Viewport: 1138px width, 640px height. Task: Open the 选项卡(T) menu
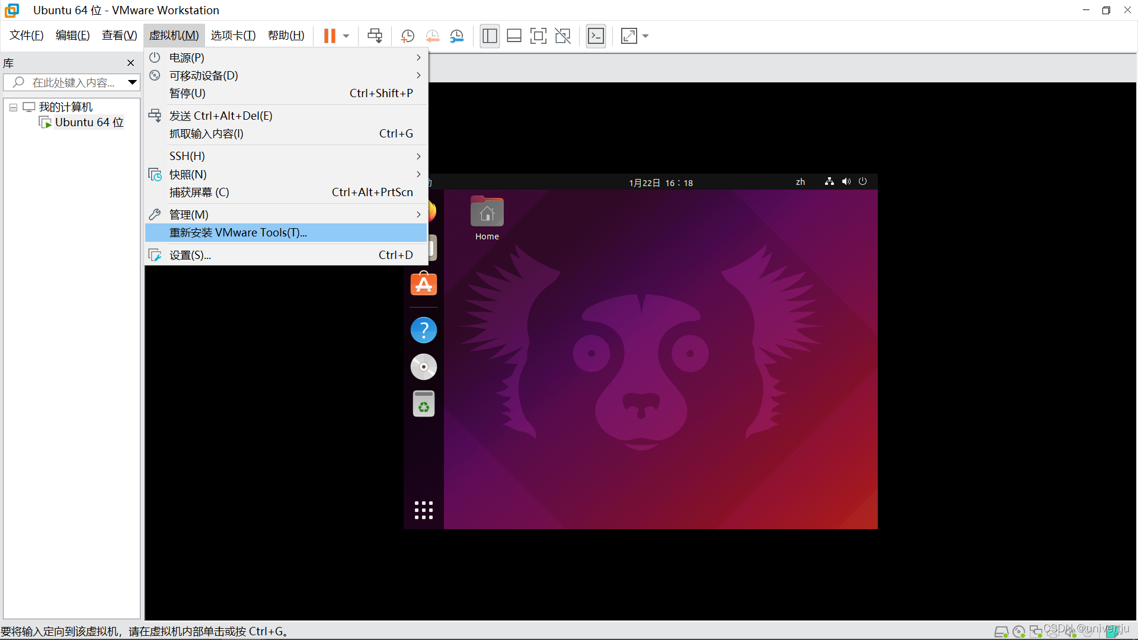pos(234,36)
